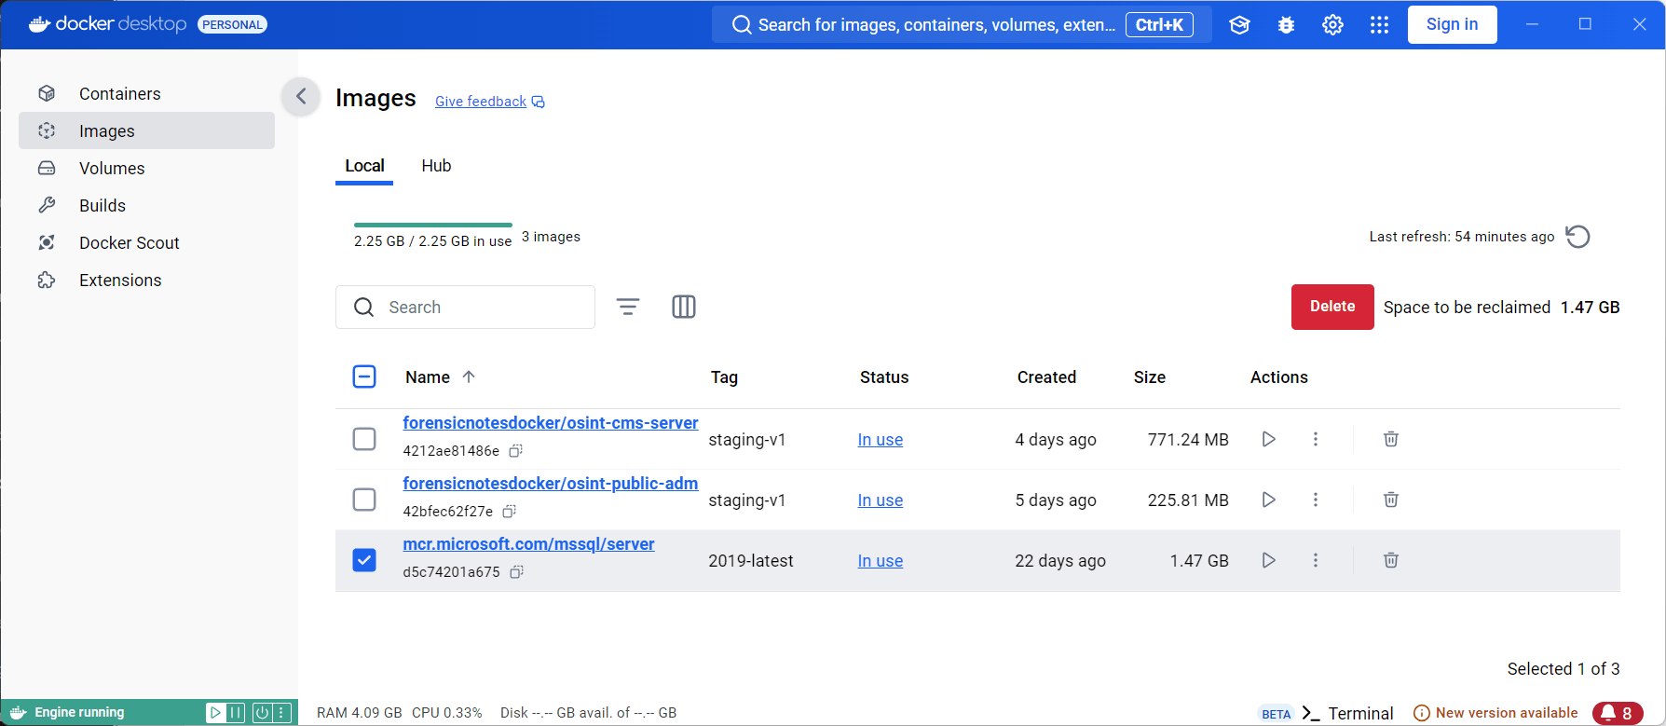The image size is (1666, 726).
Task: Open Extensions in the sidebar
Action: (x=146, y=280)
